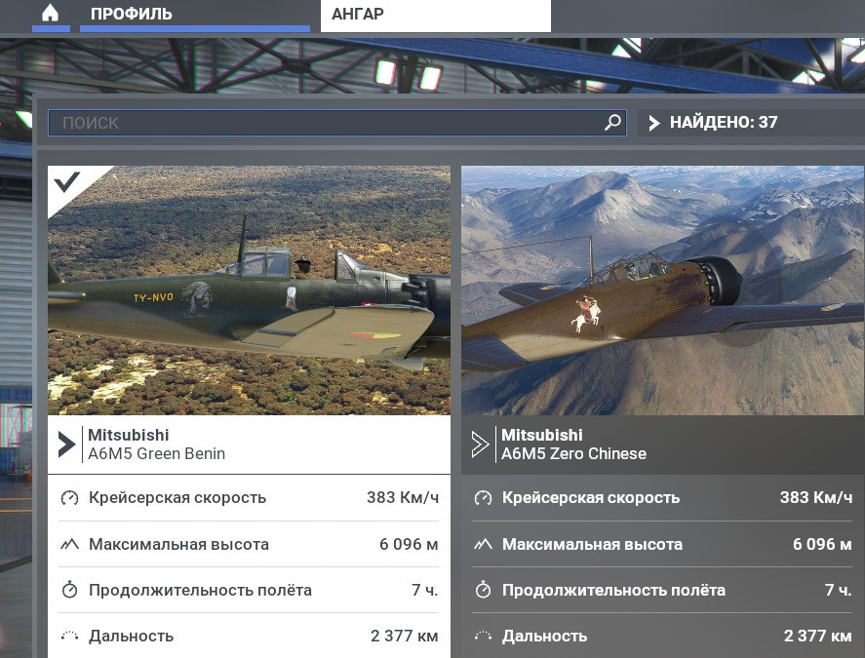Screen dimensions: 865x658
Task: Click Крейсерская скорость label on Zero Chinese card
Action: [591, 498]
